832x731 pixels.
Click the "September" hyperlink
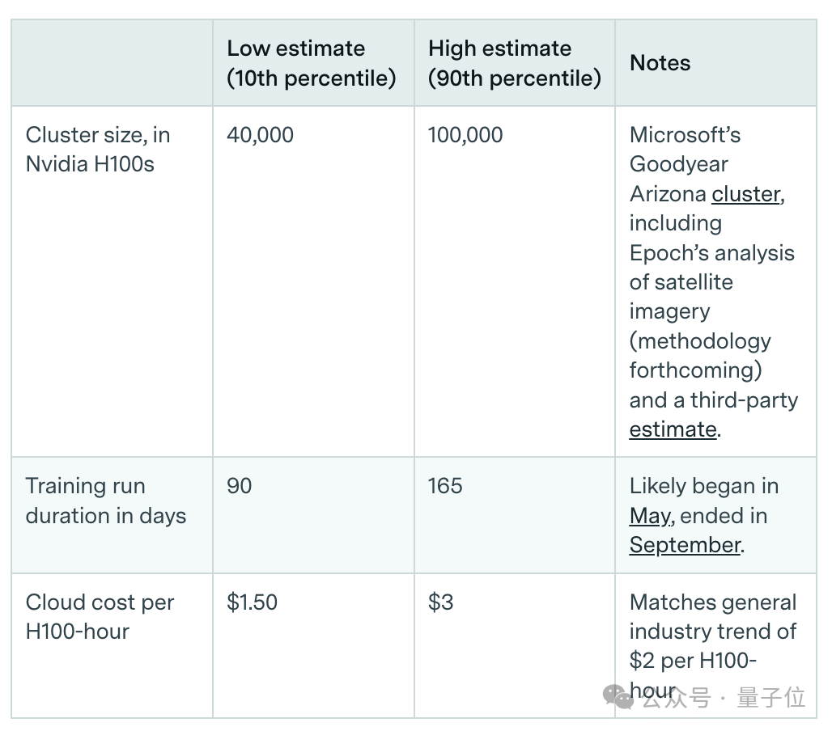[685, 545]
